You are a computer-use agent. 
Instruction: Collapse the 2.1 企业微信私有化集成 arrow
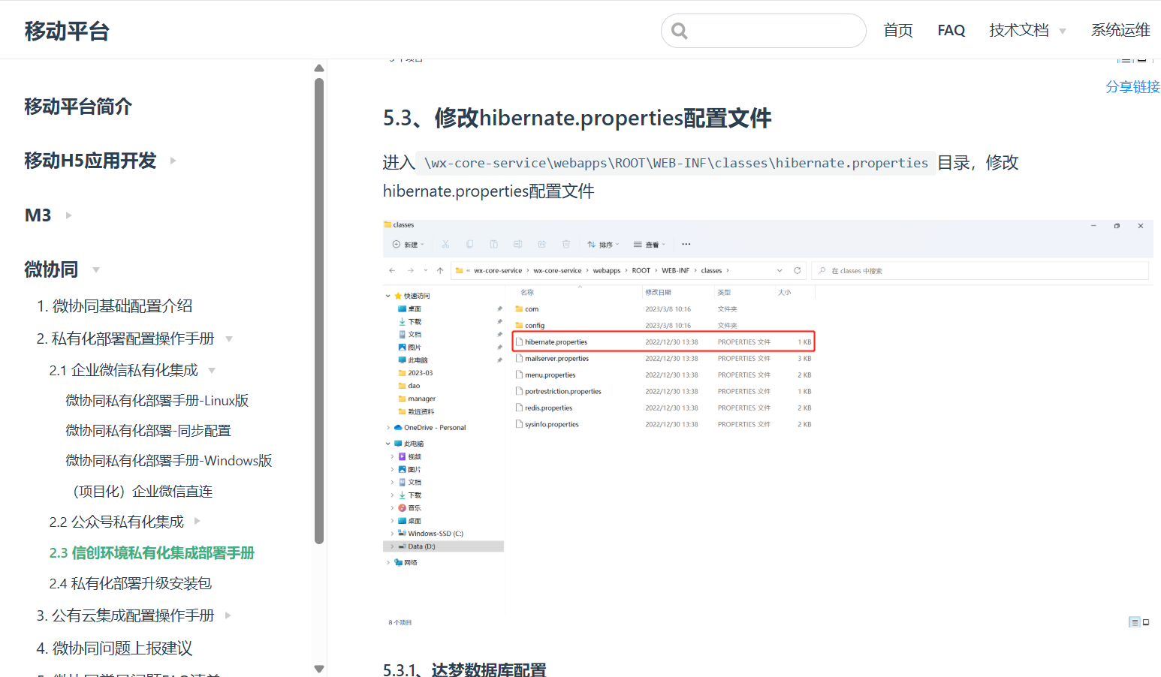click(212, 370)
